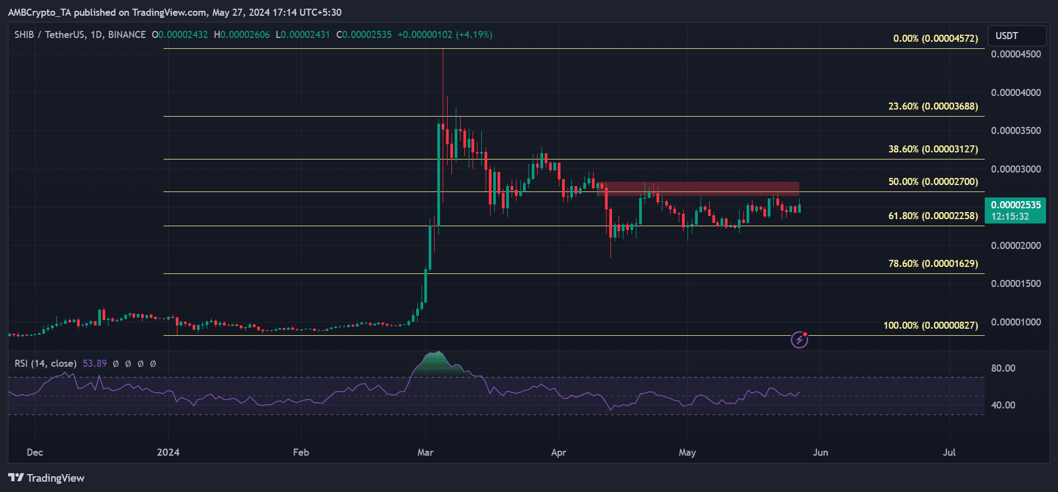
Task: Click the 2024 label on time axis
Action: (168, 452)
